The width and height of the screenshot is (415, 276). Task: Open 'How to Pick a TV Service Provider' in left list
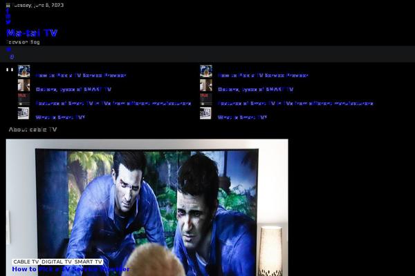pyautogui.click(x=81, y=75)
